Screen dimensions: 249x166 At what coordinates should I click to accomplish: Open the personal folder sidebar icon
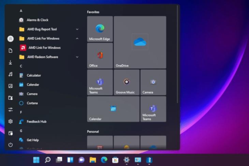coord(11,98)
